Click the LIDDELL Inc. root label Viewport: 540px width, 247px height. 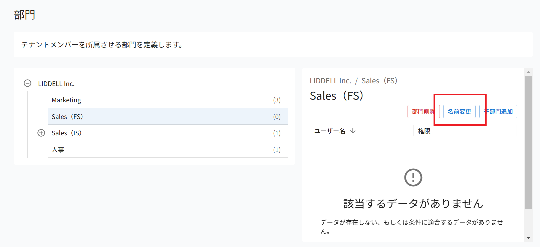56,84
